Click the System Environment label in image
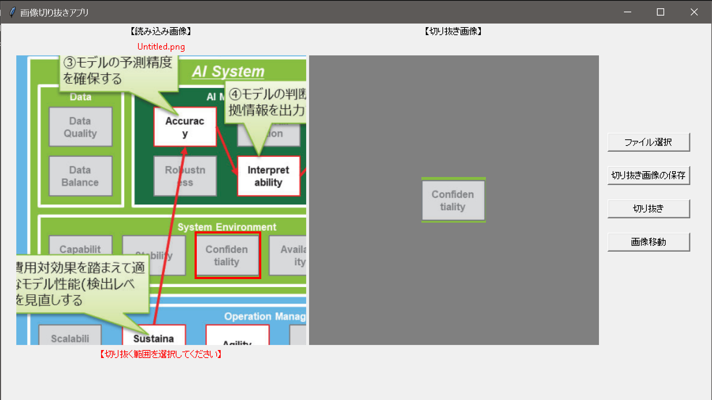This screenshot has width=712, height=400. (227, 227)
